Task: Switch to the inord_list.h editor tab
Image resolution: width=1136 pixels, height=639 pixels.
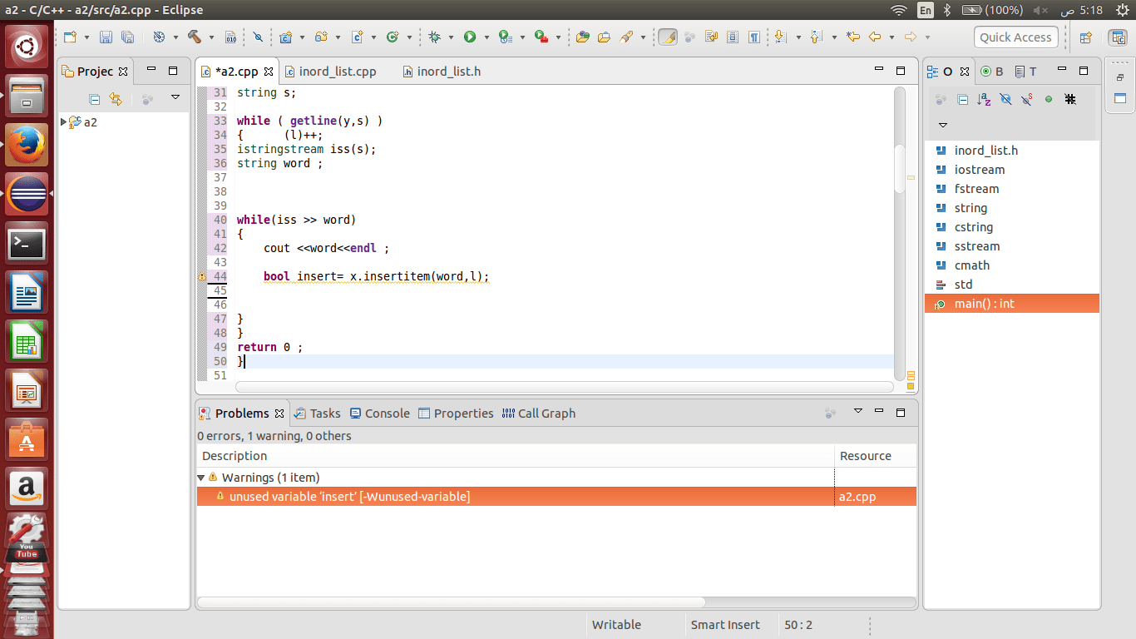Action: click(442, 72)
